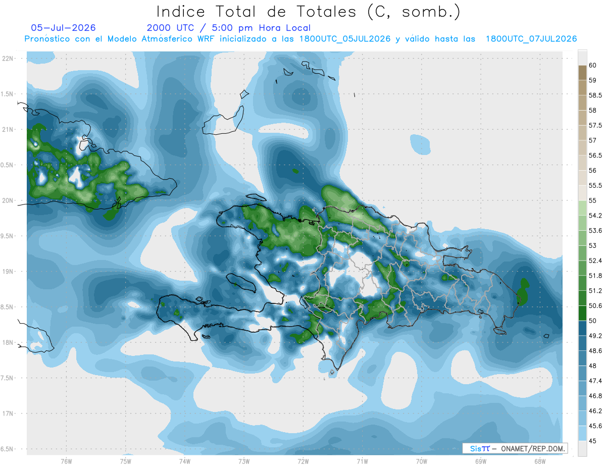Pick the dark brown swatch between 59 and 60
The image size is (606, 468).
[x=582, y=73]
